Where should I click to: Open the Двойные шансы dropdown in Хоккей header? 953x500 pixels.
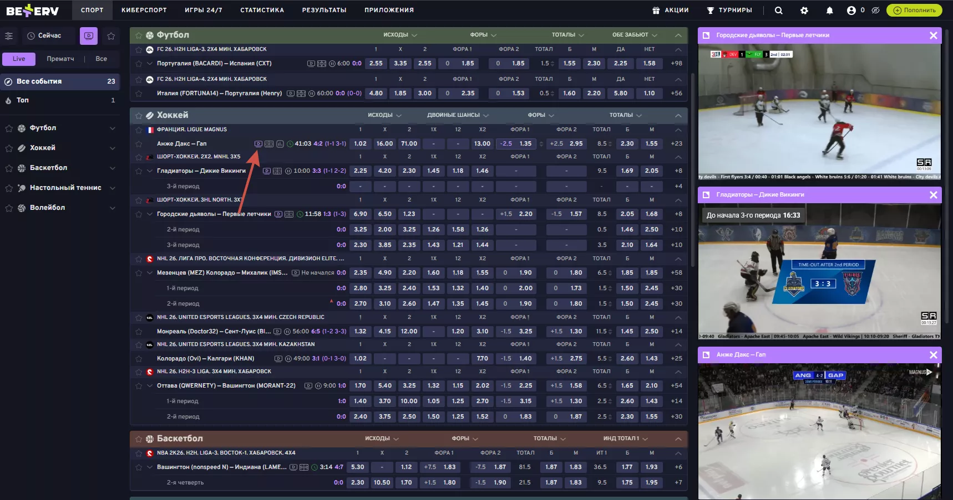click(458, 116)
